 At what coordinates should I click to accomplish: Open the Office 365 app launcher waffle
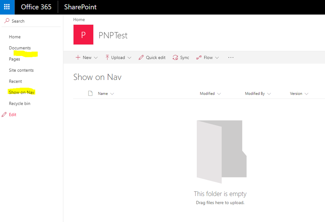(x=7, y=7)
